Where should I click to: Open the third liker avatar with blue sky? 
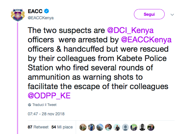click(x=99, y=127)
